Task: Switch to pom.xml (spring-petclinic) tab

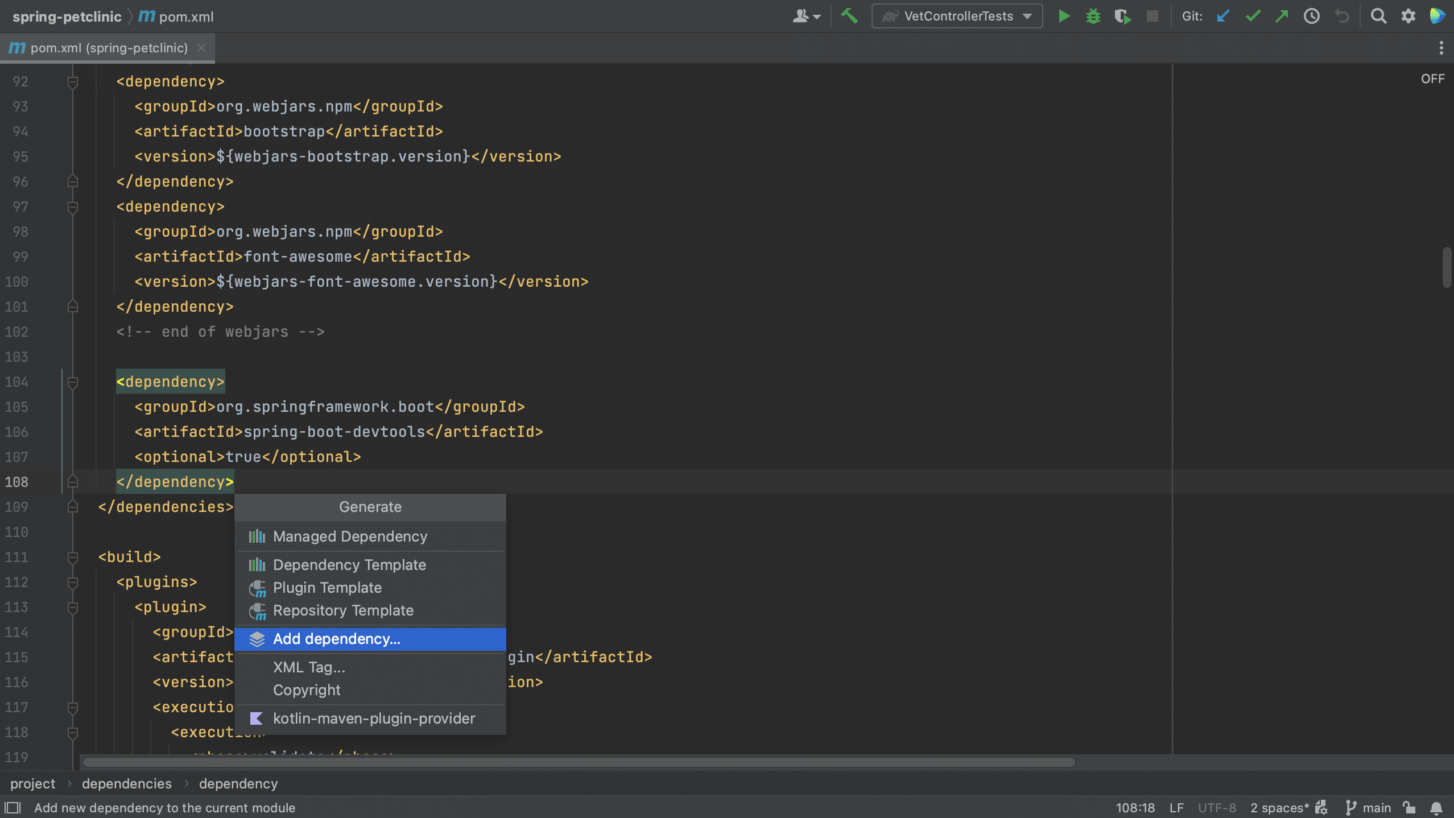Action: pyautogui.click(x=107, y=48)
